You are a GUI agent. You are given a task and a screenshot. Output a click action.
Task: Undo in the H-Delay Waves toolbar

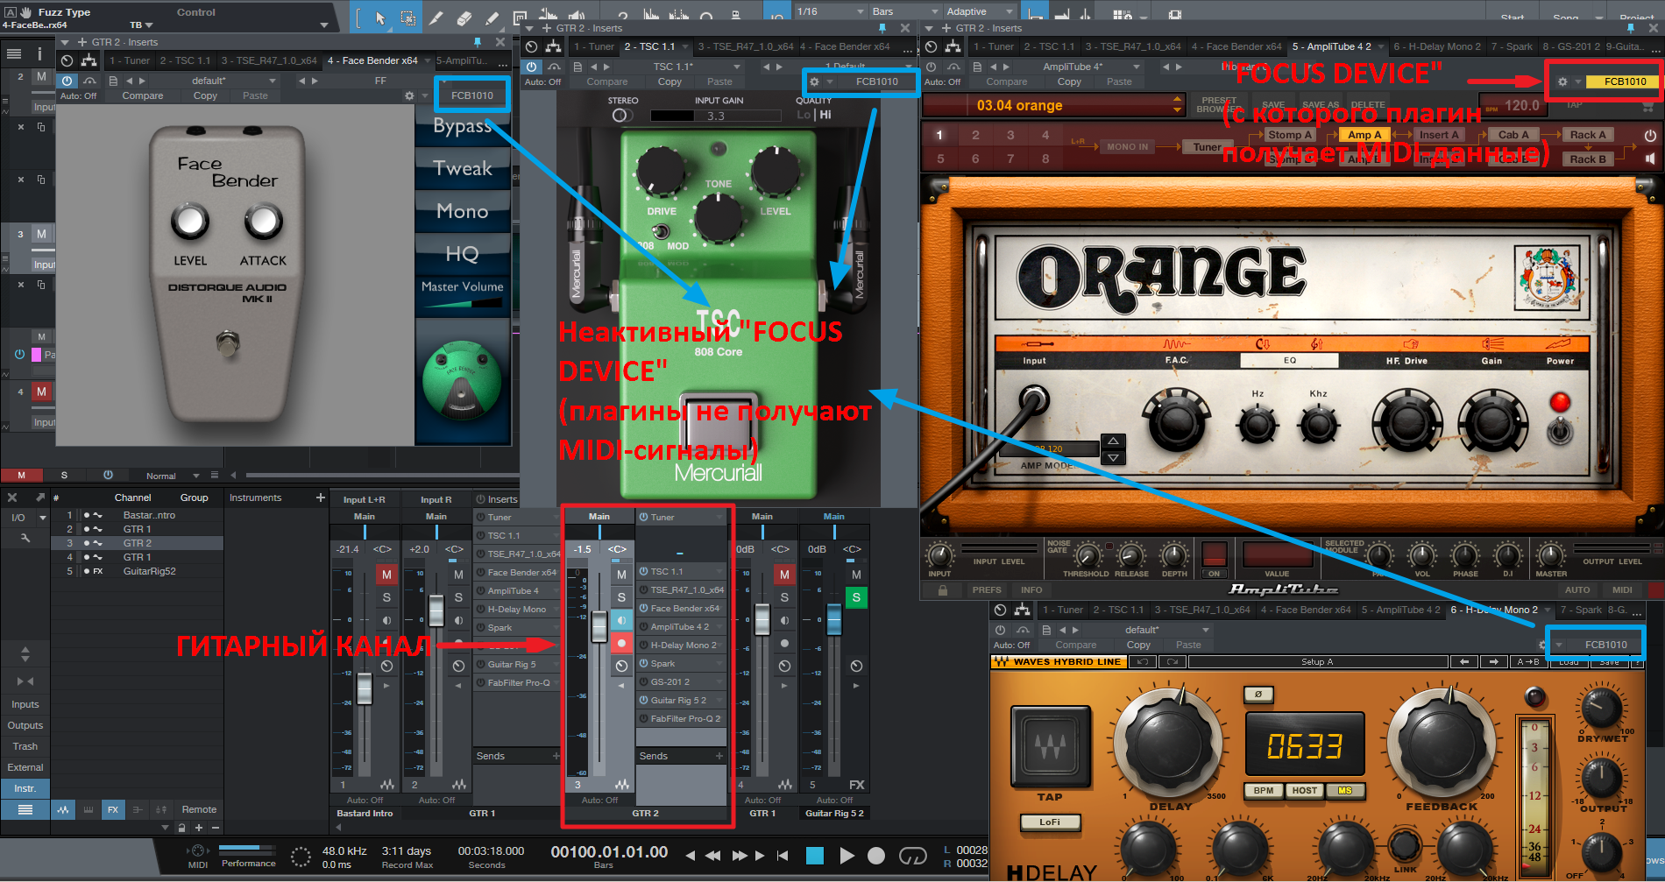[1144, 662]
